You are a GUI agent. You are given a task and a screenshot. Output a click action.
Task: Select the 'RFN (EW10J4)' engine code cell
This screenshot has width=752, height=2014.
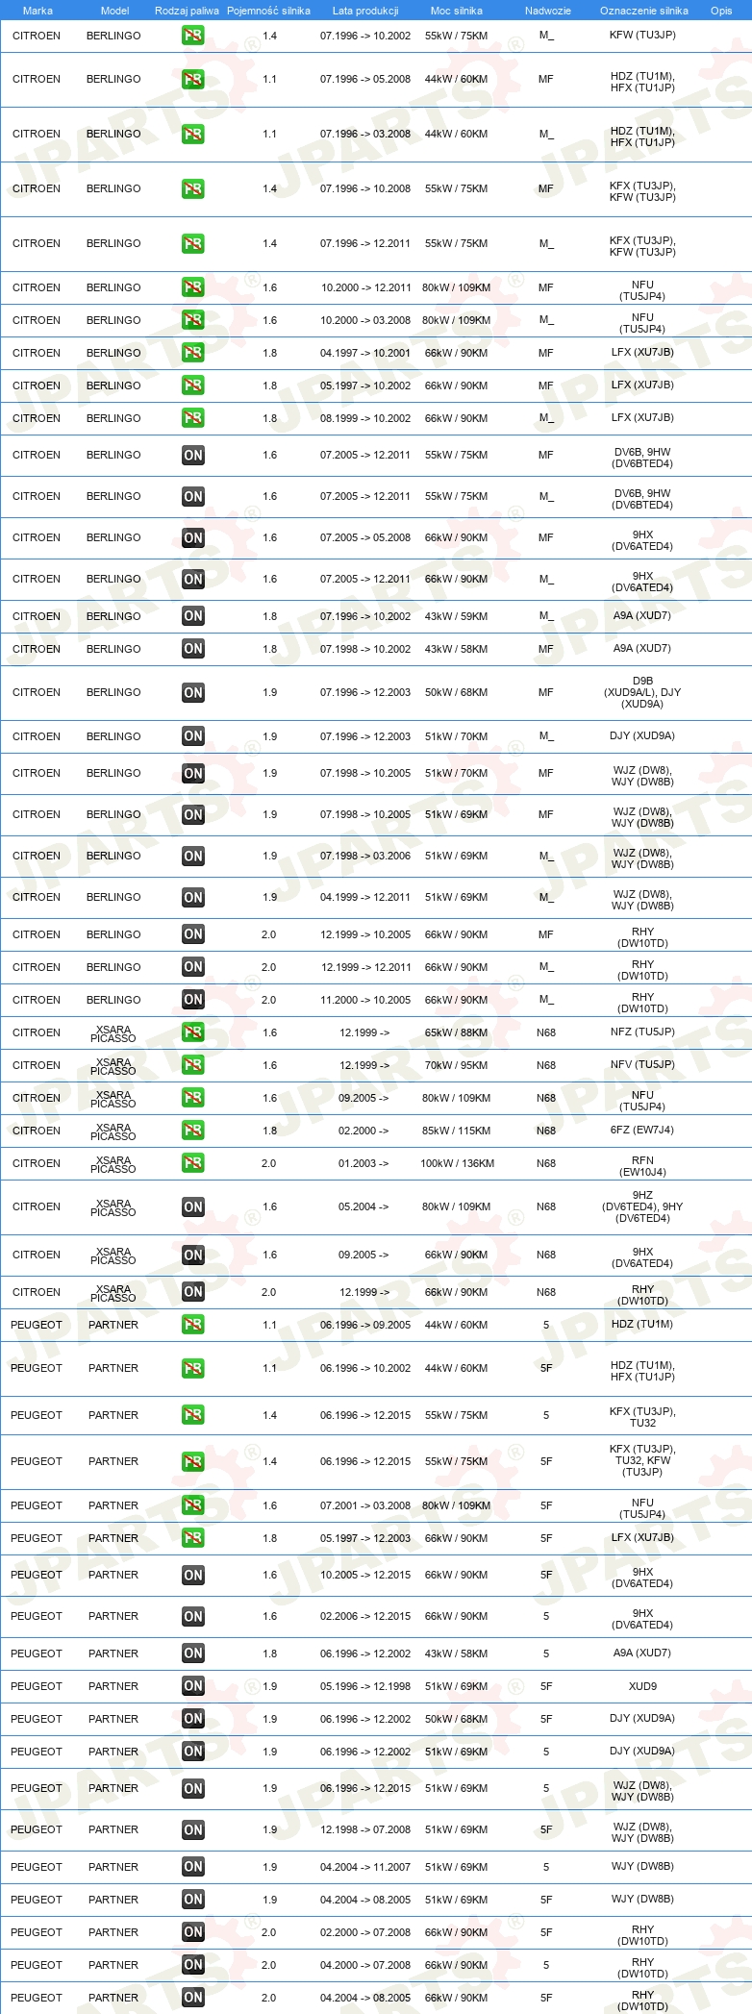(x=642, y=1166)
